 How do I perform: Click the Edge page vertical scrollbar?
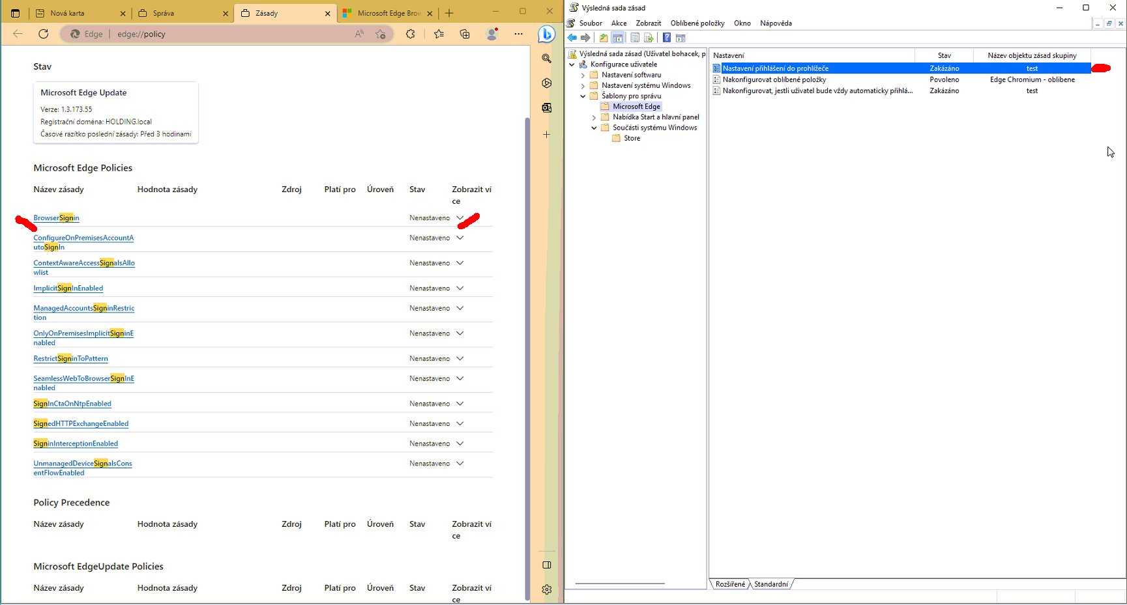coord(527,358)
